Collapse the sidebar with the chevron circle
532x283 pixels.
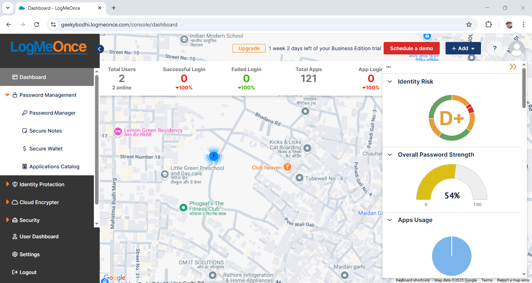(100, 49)
